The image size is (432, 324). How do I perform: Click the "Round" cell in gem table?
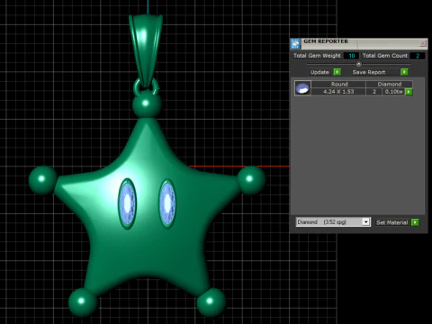point(338,84)
